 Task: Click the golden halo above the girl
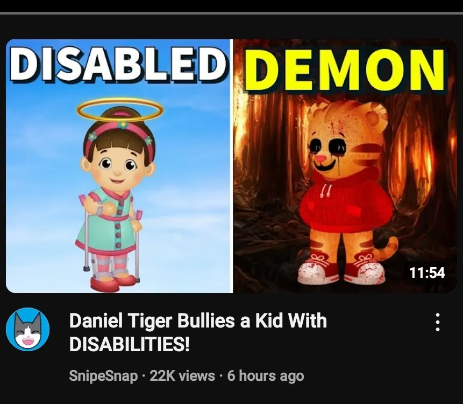pyautogui.click(x=120, y=109)
